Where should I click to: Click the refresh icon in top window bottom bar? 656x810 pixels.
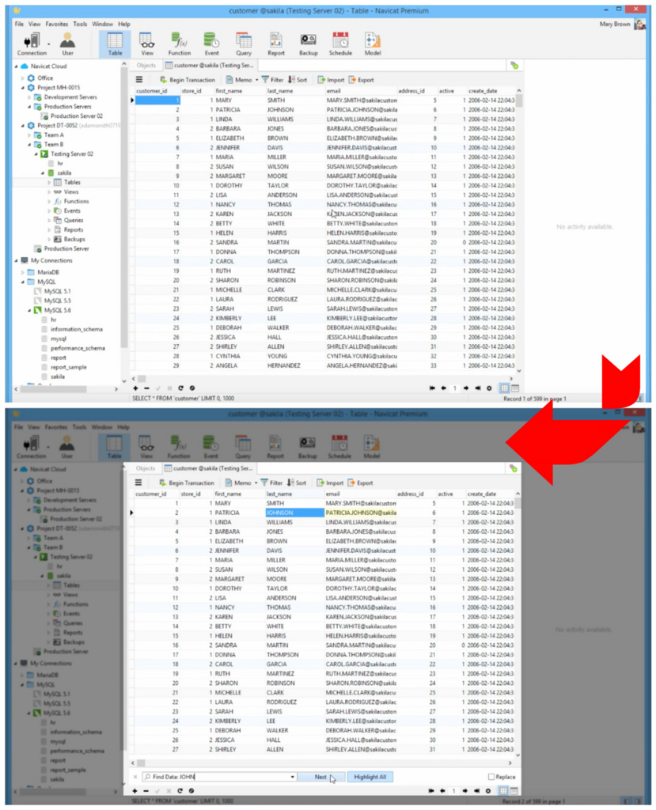pyautogui.click(x=180, y=388)
